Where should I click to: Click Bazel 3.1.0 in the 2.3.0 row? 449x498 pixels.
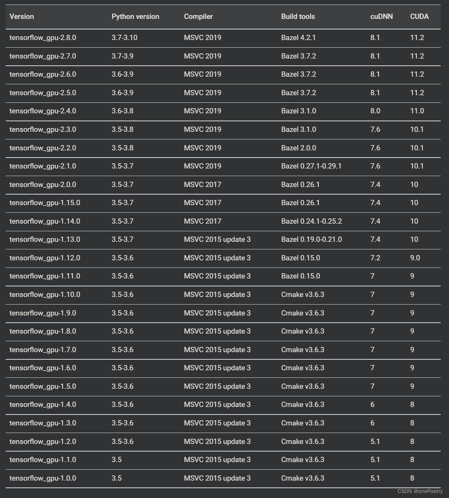[298, 130]
